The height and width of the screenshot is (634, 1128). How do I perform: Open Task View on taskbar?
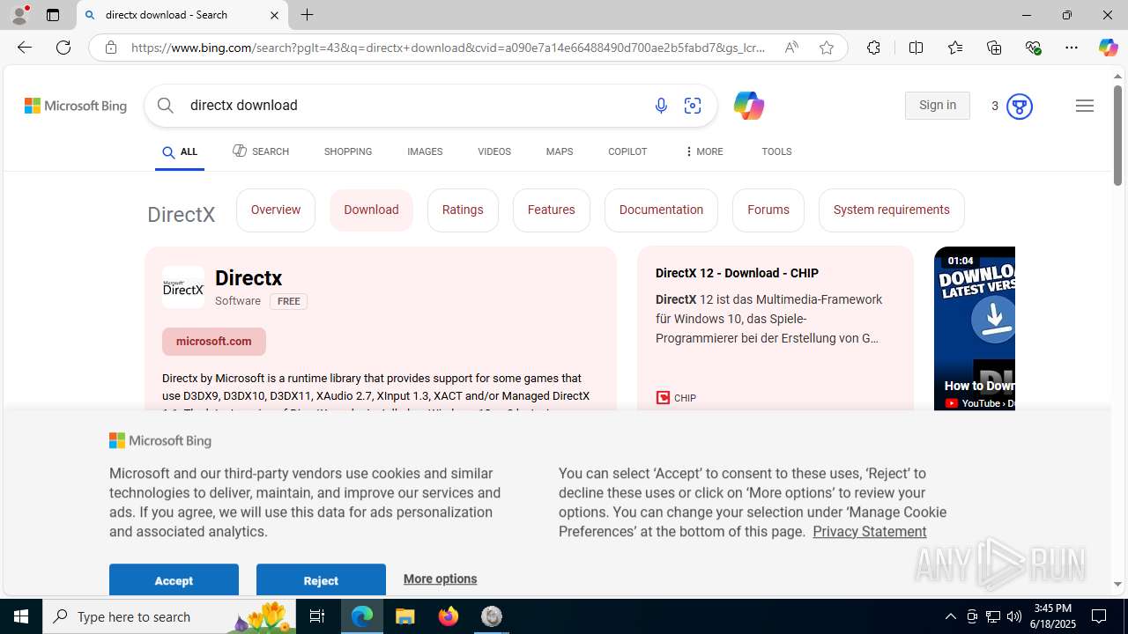[317, 616]
